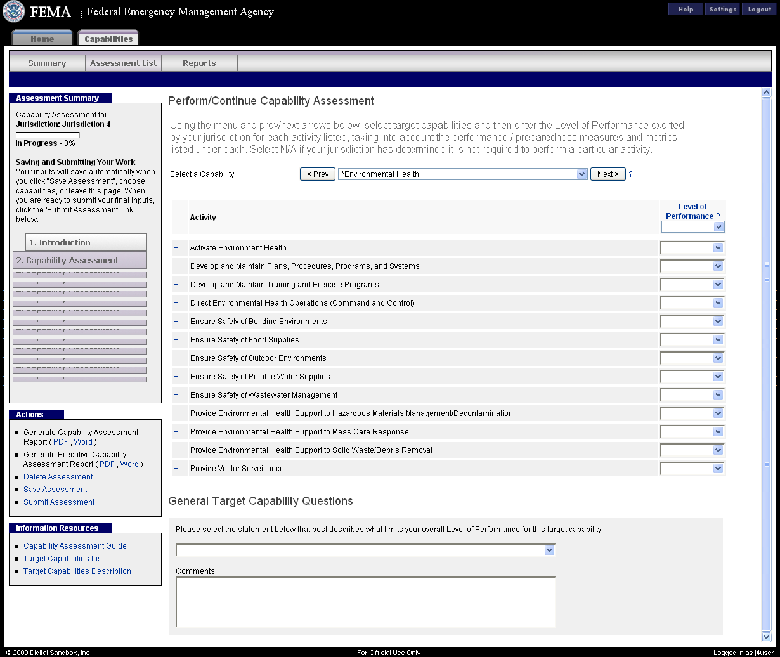Screen dimensions: 780x657
Task: Expand the Hazardous Materials Management/Decontamination support row
Action: [176, 413]
